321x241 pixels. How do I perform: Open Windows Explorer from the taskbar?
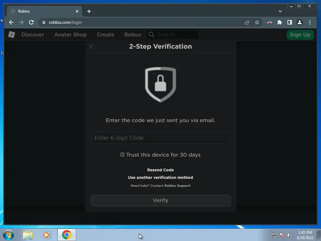[x=28, y=235]
